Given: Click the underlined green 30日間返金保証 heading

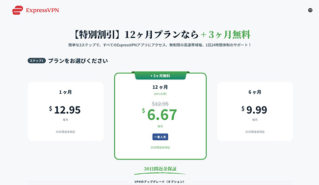Looking at the screenshot, I should [x=160, y=169].
